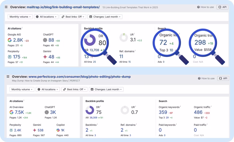Viewport: 234px width, 142px height.
Task: Click Top 3 value 29
Action: click(x=167, y=117)
